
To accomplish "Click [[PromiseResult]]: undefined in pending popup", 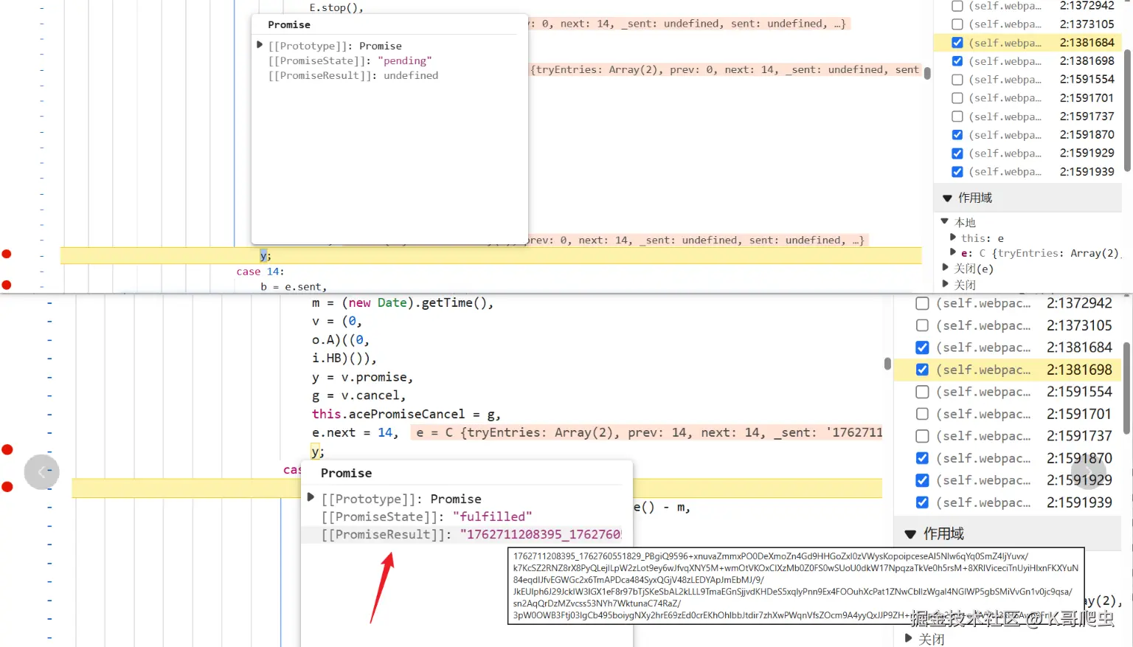I will pos(353,75).
